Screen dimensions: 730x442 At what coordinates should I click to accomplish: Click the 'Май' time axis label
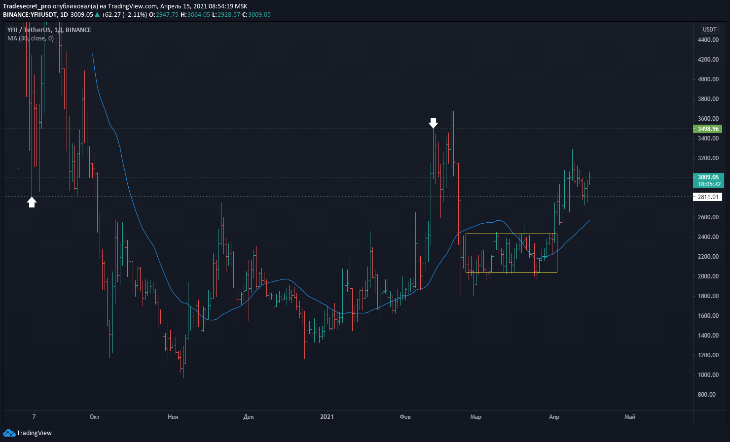coord(630,417)
